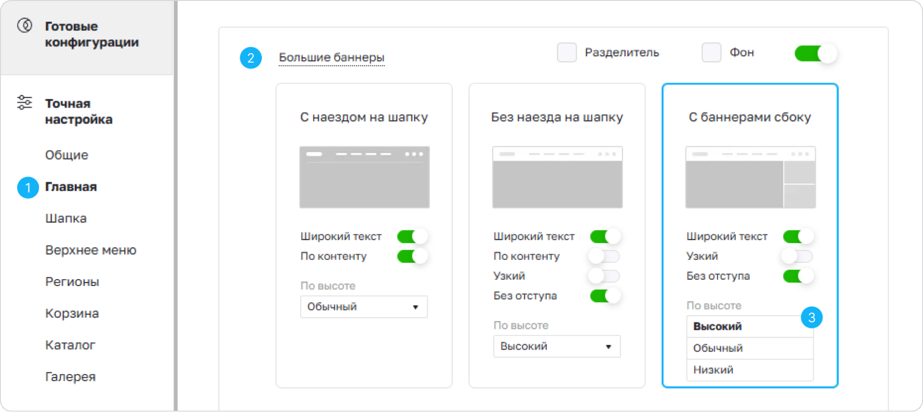Select the Без наезда на шапку layout thumbnail
923x412 pixels.
(x=557, y=177)
